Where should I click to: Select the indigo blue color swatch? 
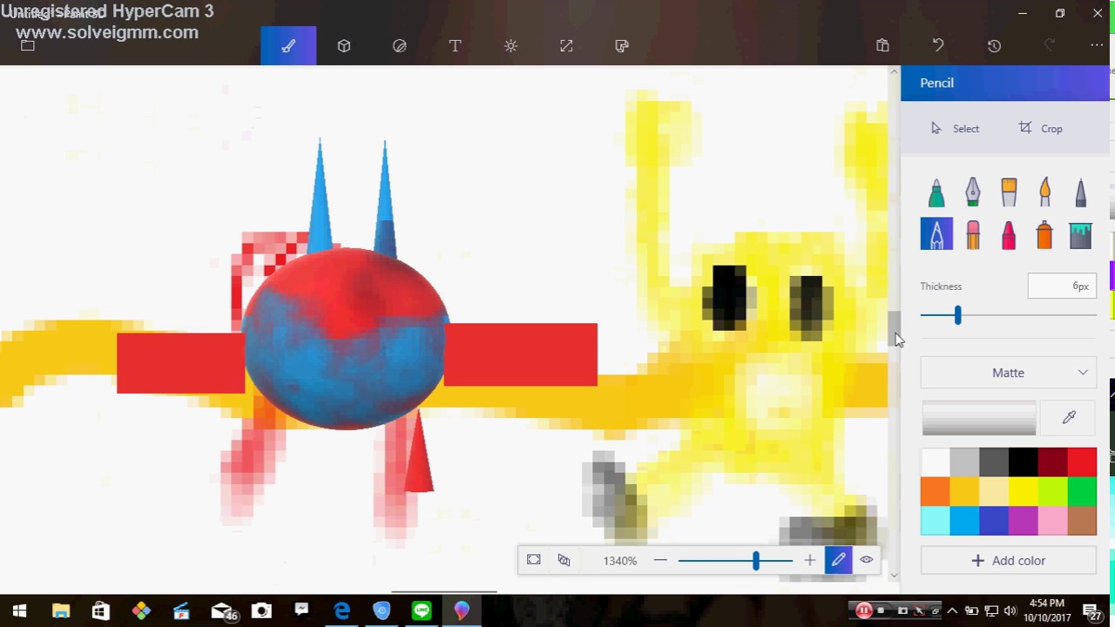coord(994,521)
